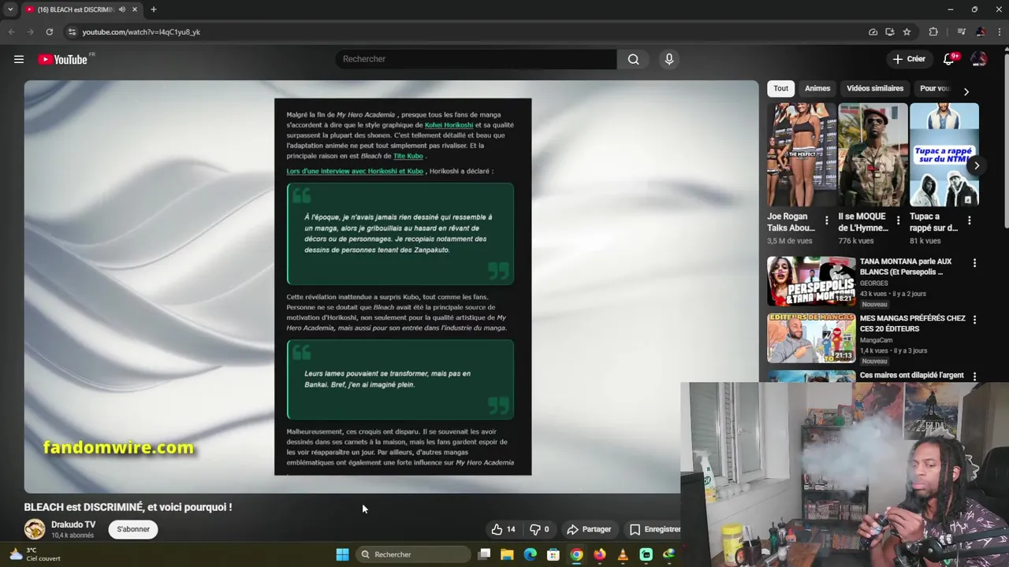Click the search magnifier button
1009x567 pixels.
click(633, 59)
